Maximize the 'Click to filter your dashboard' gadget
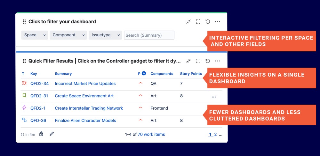This screenshot has height=156, width=320. point(198,22)
